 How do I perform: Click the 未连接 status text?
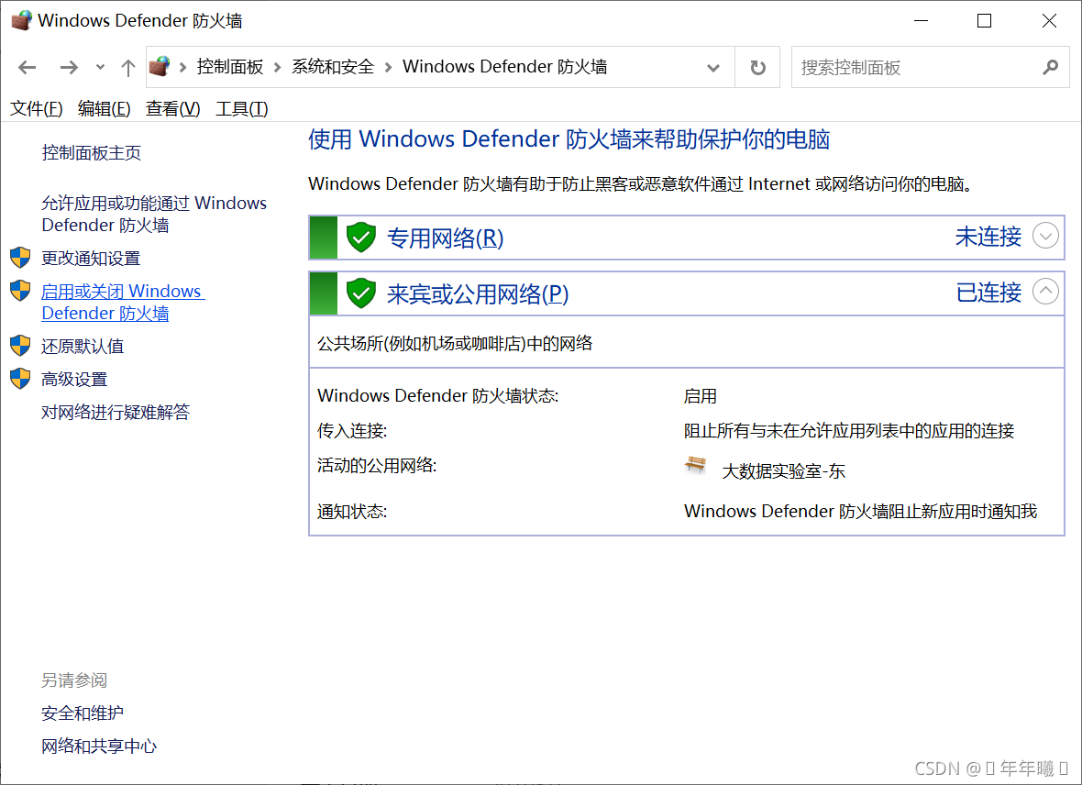988,237
